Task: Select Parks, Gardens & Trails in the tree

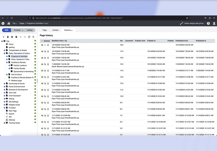Action: [20, 59]
